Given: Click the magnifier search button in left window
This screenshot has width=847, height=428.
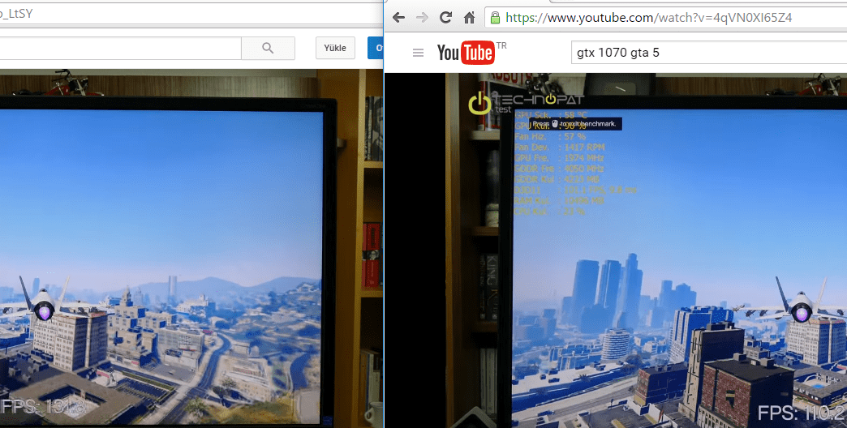Looking at the screenshot, I should coord(268,48).
